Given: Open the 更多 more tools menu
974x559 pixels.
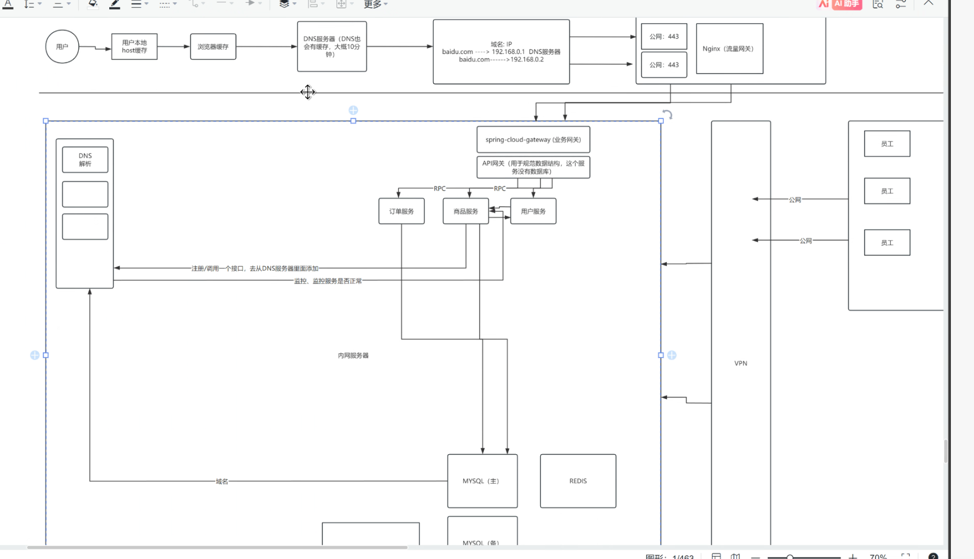Looking at the screenshot, I should coord(376,4).
